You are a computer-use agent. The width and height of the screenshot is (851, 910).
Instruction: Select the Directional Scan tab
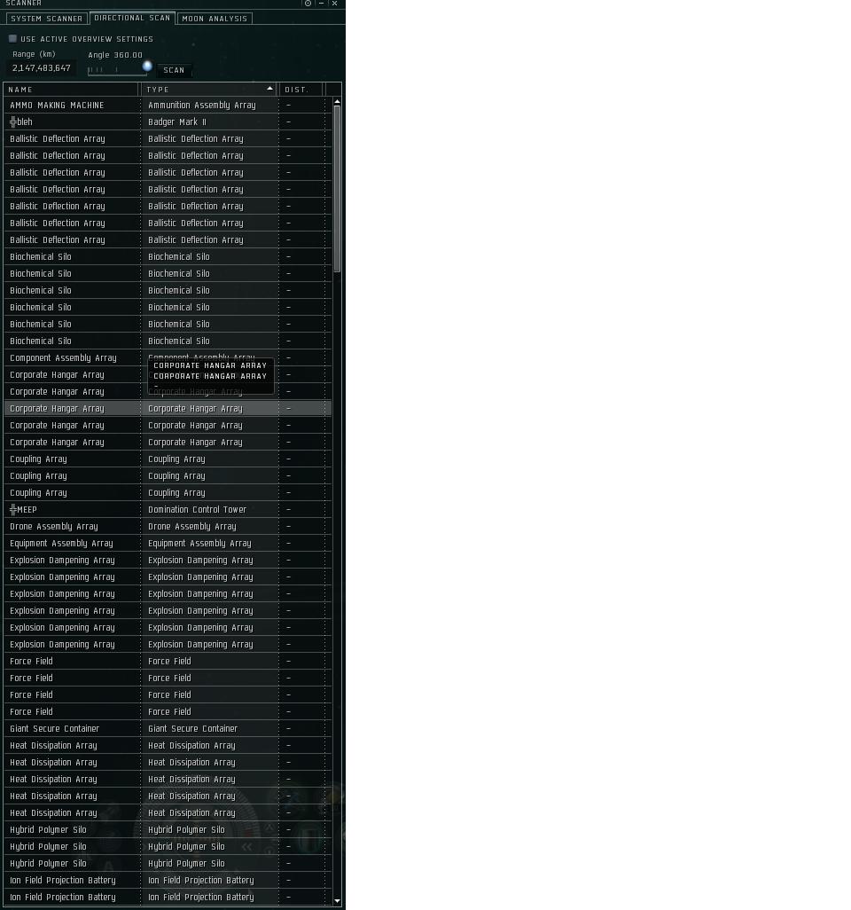(132, 18)
